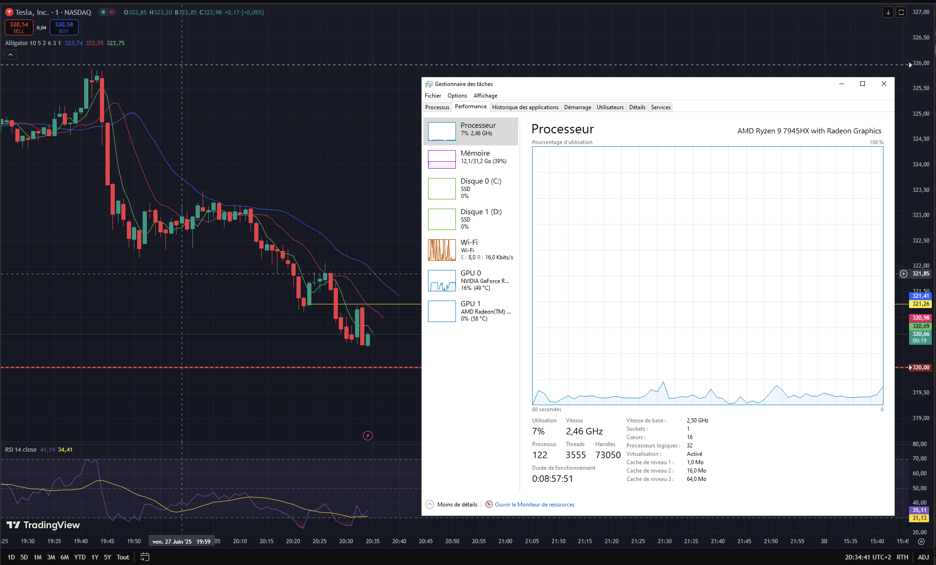936x565 pixels.
Task: Open the go-to-date calendar icon
Action: tap(145, 557)
